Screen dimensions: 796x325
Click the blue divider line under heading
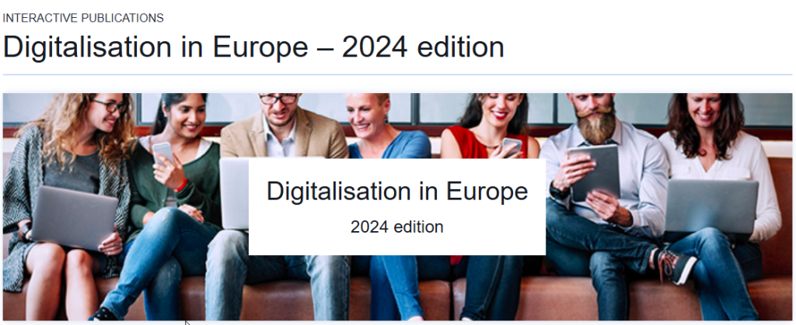point(397,75)
